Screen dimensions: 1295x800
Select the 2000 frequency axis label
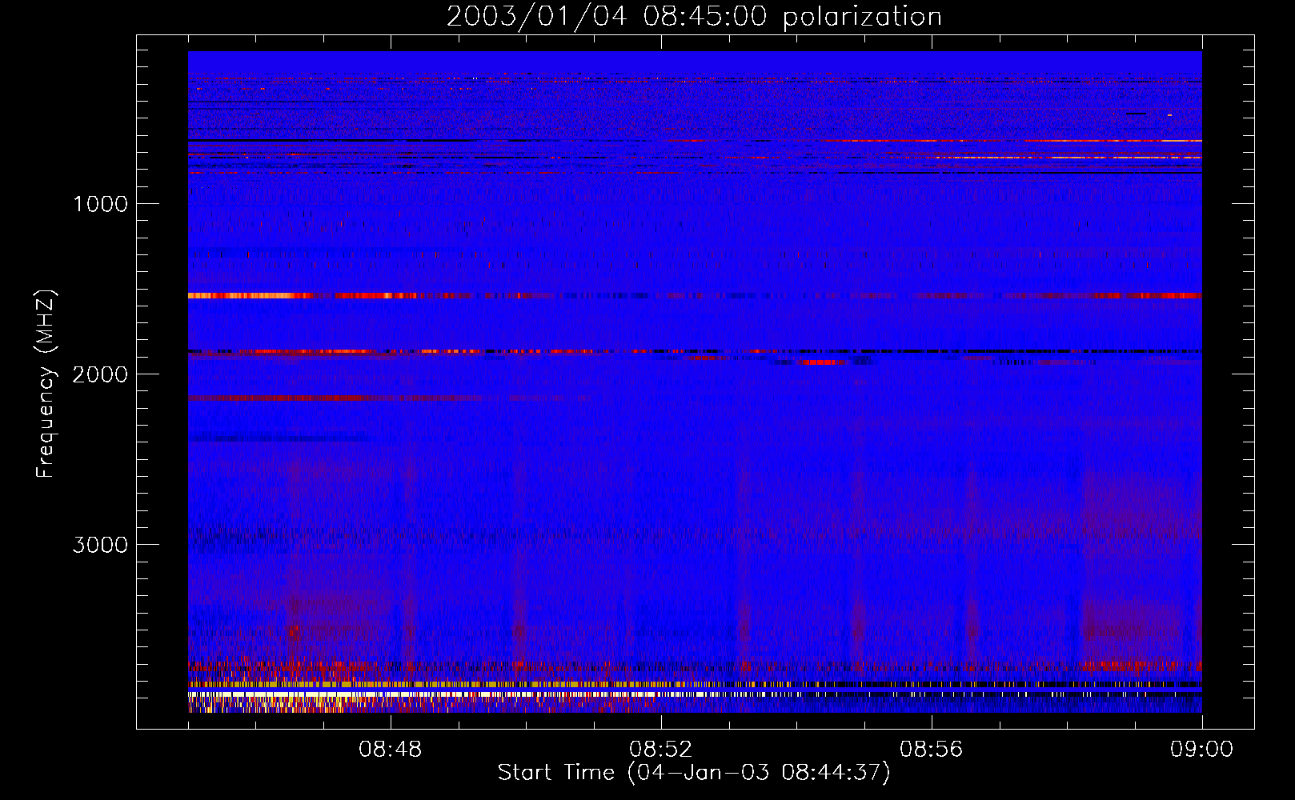[x=100, y=374]
